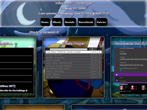Play Lvly No Money On My Mind
Viewport: 147px width, 110px height.
[99, 66]
